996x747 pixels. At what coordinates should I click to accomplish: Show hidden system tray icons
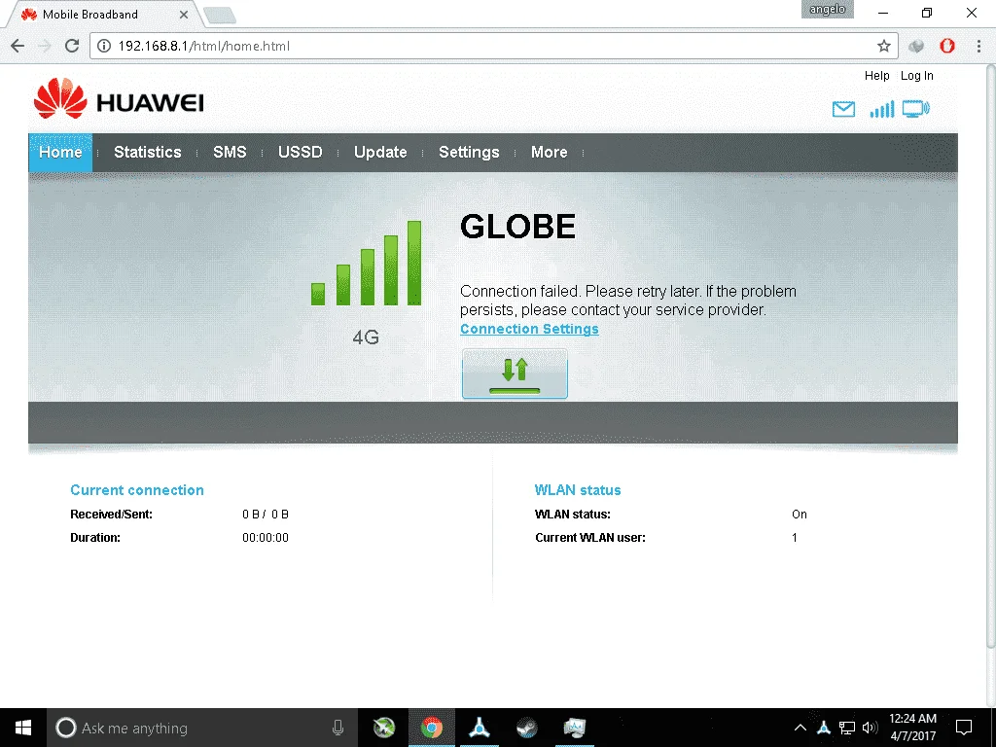coord(800,728)
